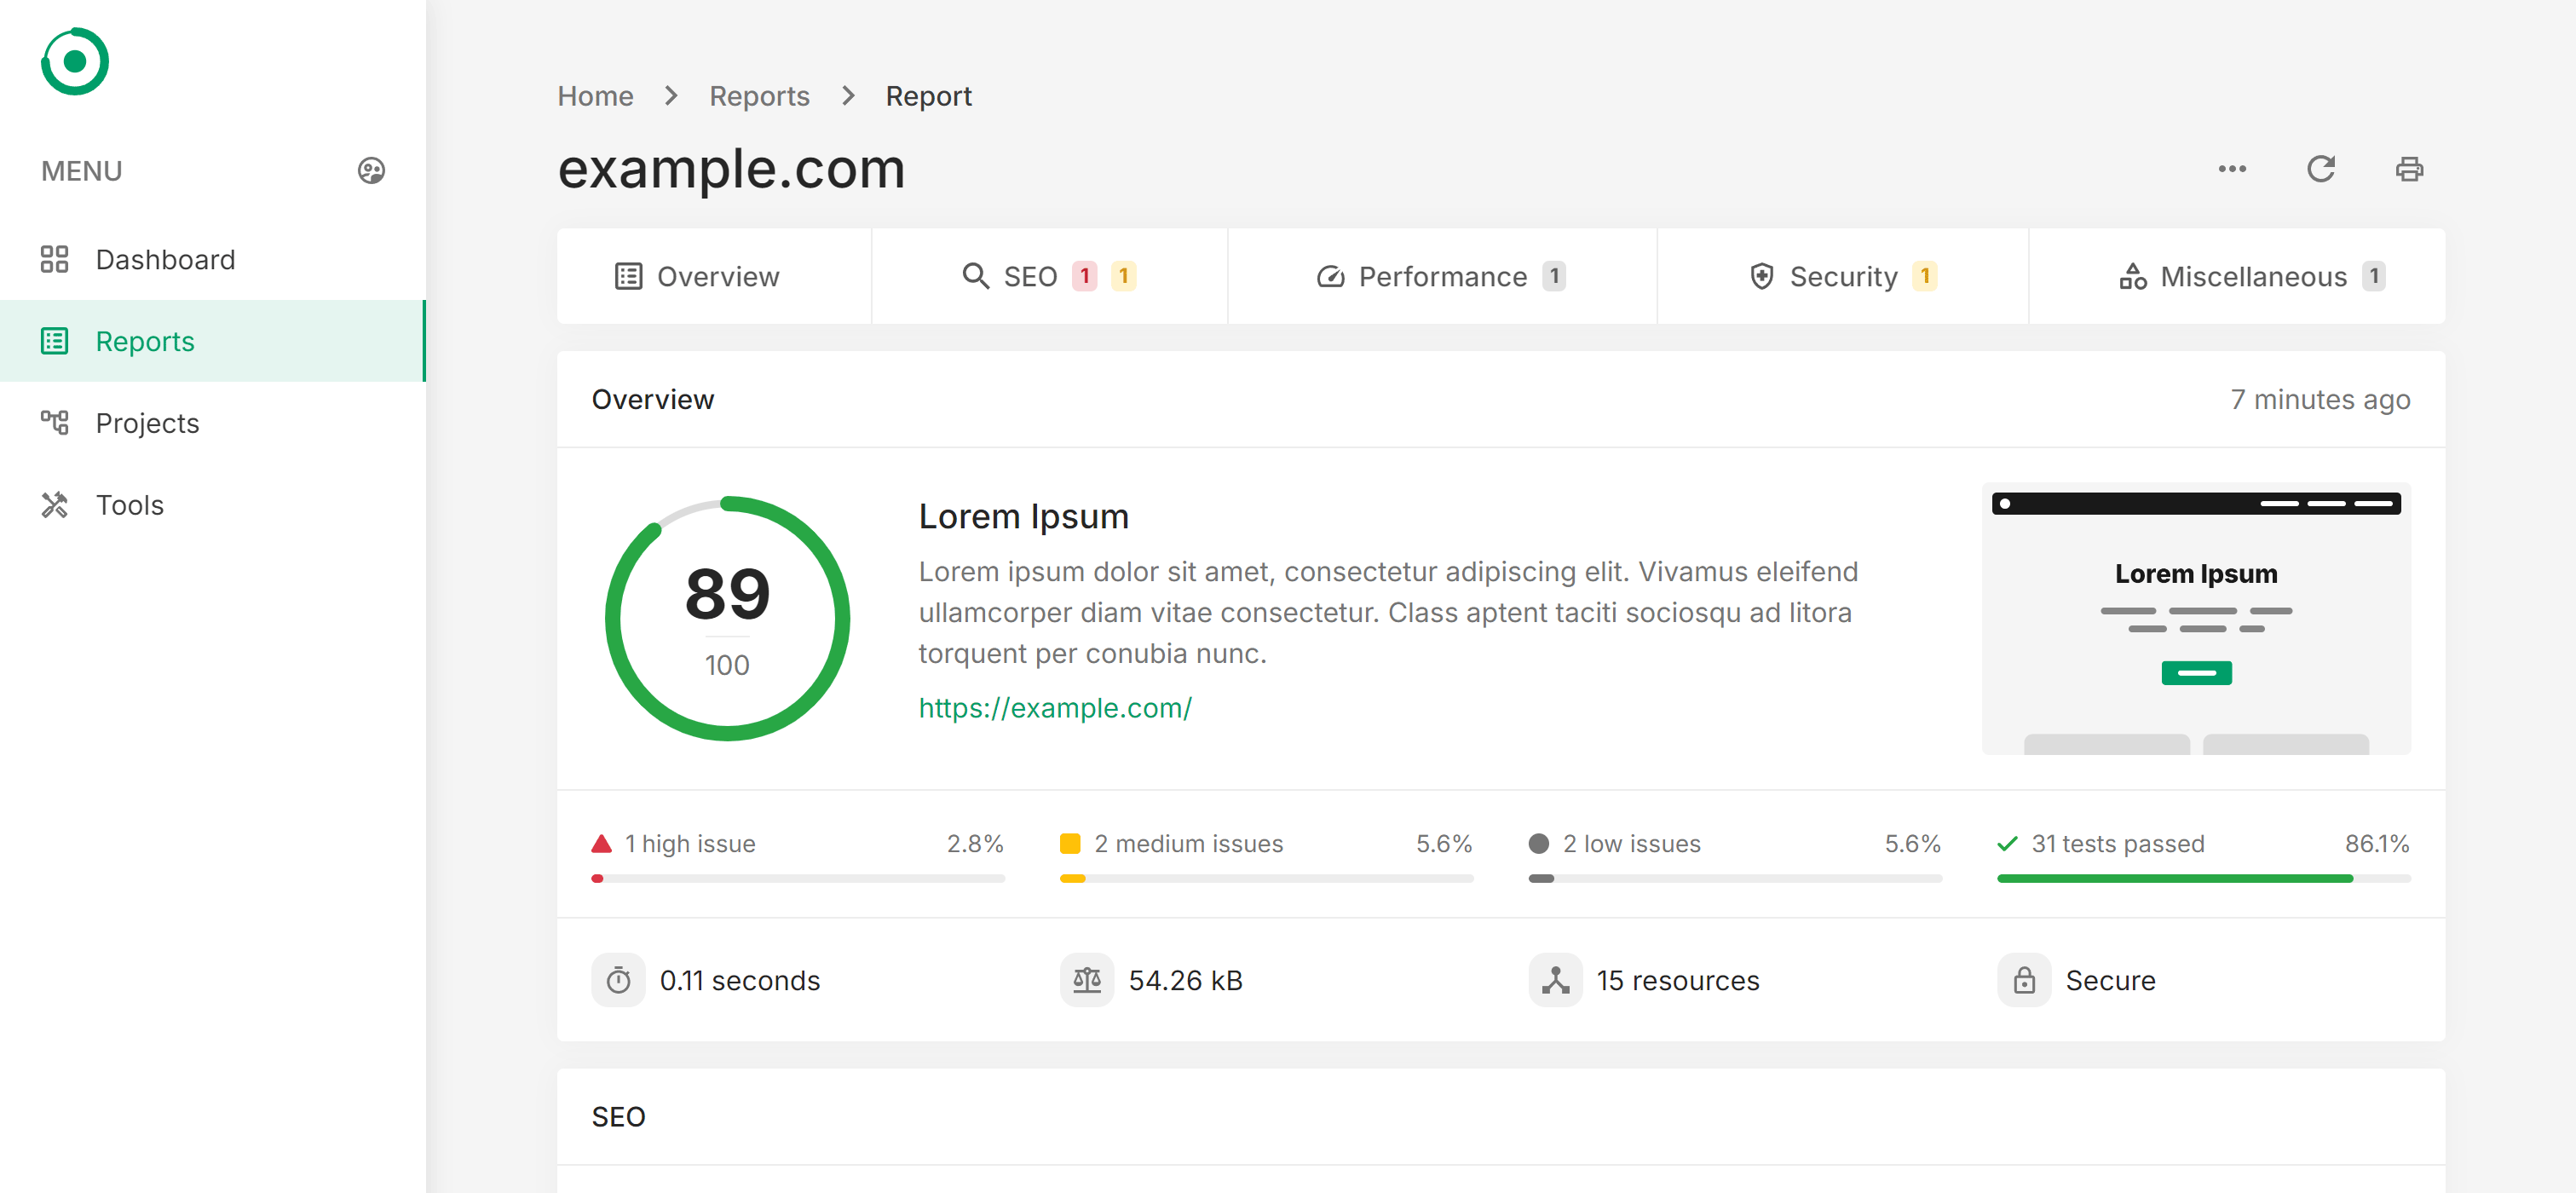Screen dimensions: 2576x1193
Task: Click the Projects sidebar icon
Action: [x=55, y=423]
